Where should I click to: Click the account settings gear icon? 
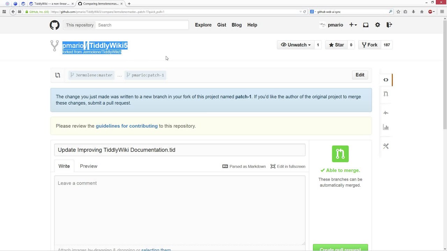[378, 25]
